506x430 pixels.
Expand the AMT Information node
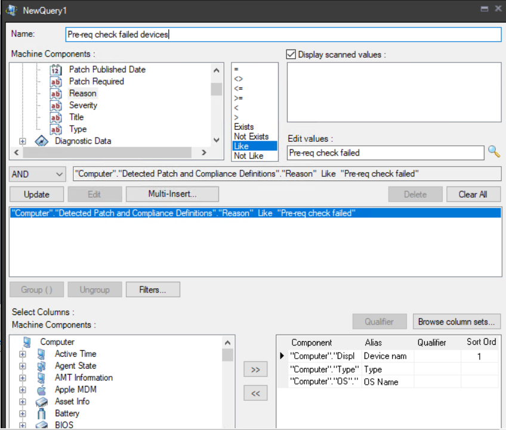pos(23,378)
